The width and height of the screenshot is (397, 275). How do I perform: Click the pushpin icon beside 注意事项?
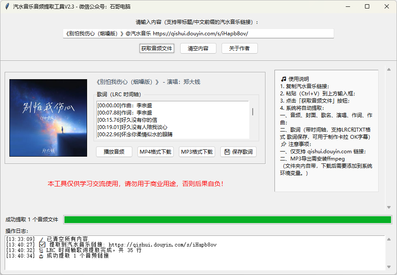pyautogui.click(x=283, y=144)
